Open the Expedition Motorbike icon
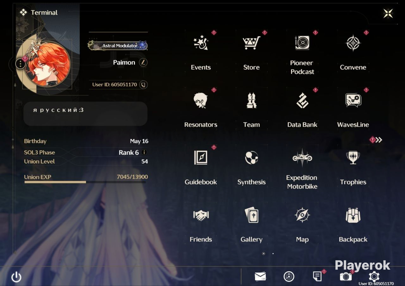 pos(302,158)
